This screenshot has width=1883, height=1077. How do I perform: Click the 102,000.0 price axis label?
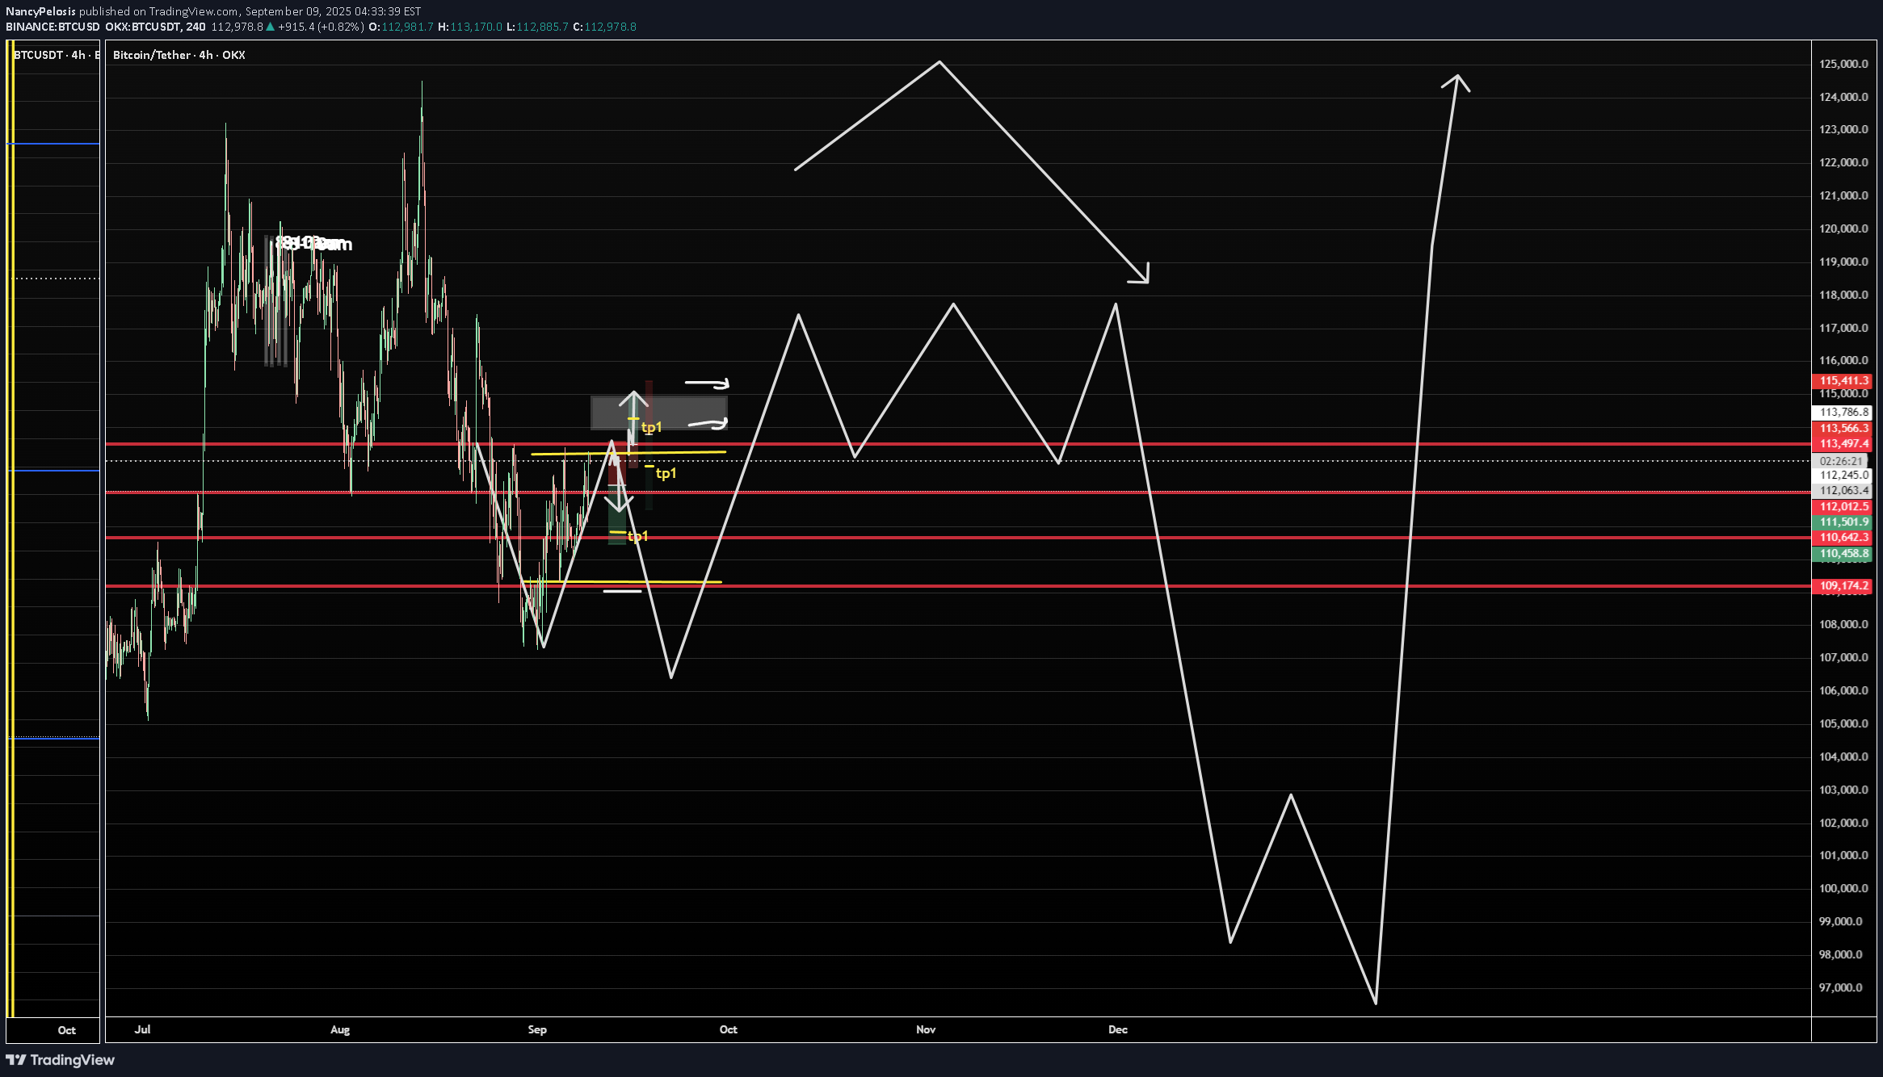click(1843, 823)
